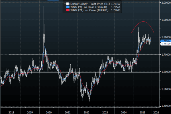Click the 1.90000 y-axis label
This screenshot has width=171, height=114.
tap(166, 20)
